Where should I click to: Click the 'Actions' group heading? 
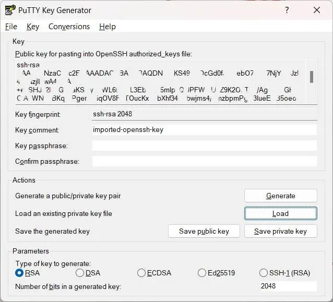point(24,180)
